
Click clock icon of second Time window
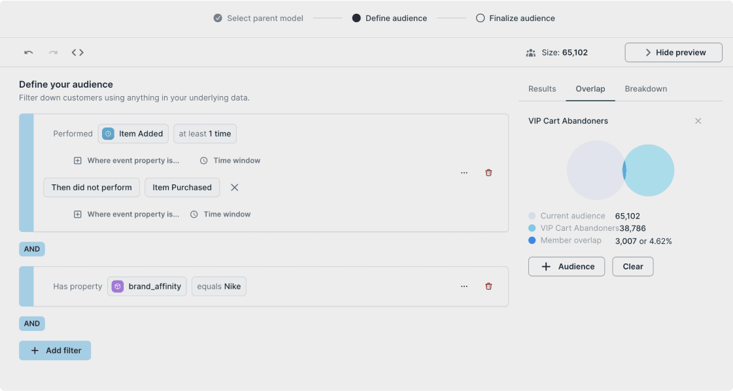pyautogui.click(x=194, y=214)
